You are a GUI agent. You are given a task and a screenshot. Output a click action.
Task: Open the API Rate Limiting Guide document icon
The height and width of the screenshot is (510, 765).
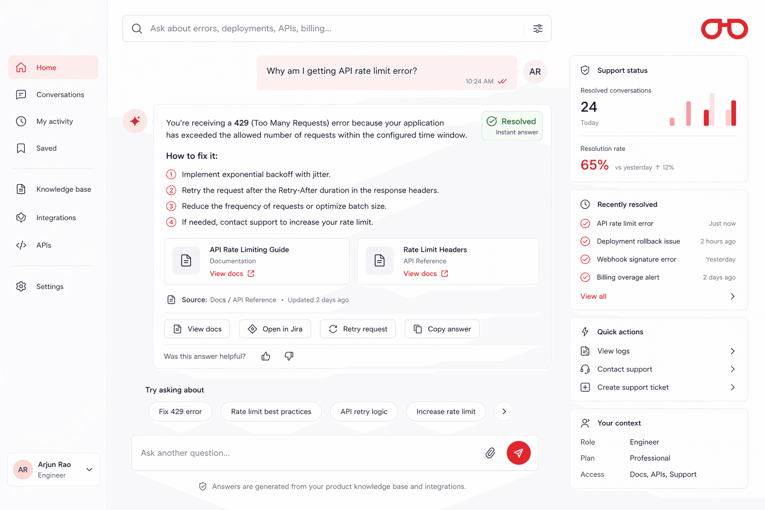(x=186, y=260)
